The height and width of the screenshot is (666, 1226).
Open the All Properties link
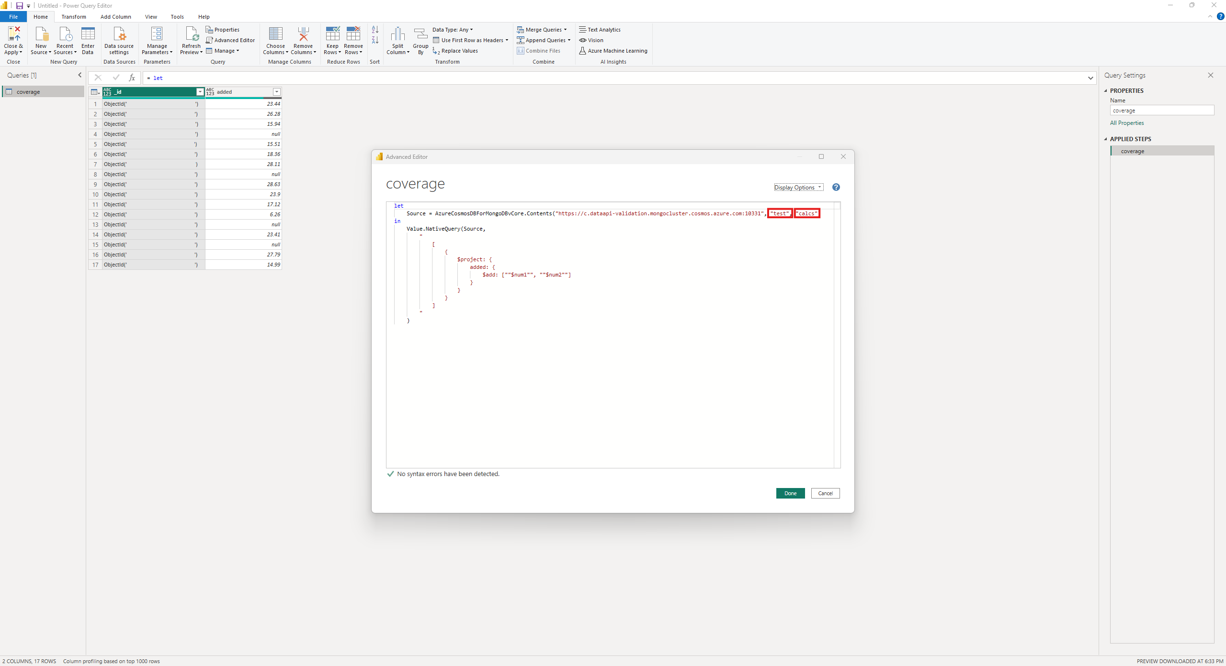tap(1127, 123)
